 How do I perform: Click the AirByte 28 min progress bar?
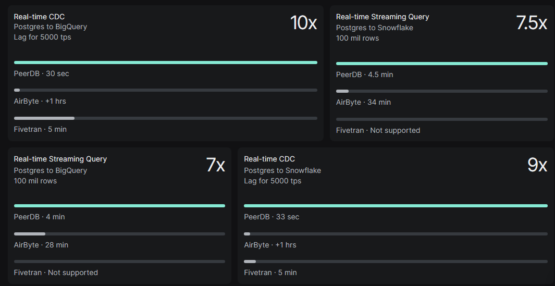120,234
